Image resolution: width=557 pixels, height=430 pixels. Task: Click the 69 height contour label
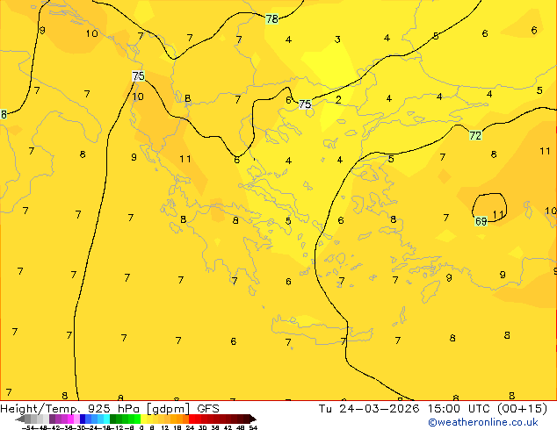(x=481, y=221)
